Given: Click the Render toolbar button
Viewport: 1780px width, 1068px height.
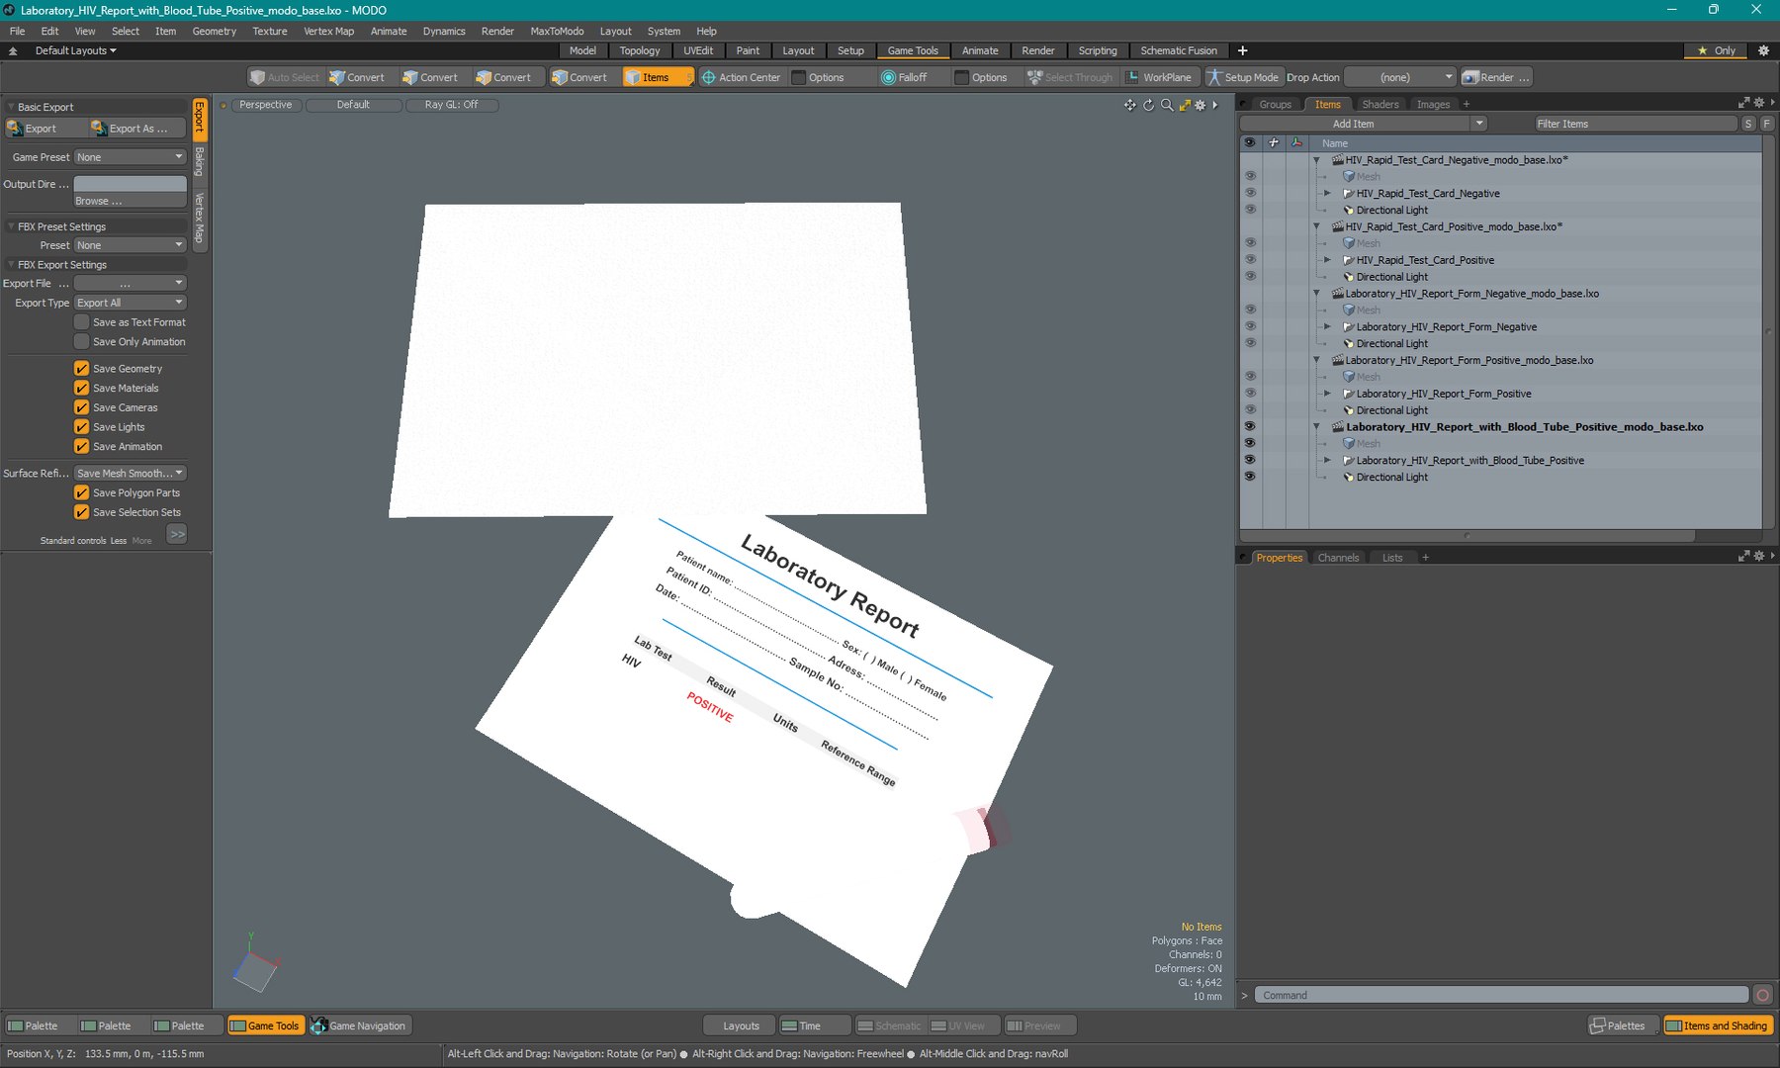Looking at the screenshot, I should pyautogui.click(x=1496, y=77).
